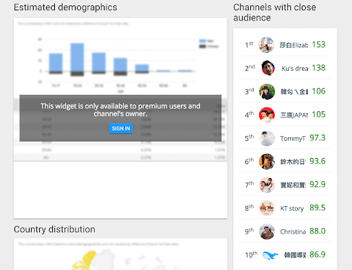The image size is (352, 270).
Task: Open the KT story channel link
Action: [292, 208]
